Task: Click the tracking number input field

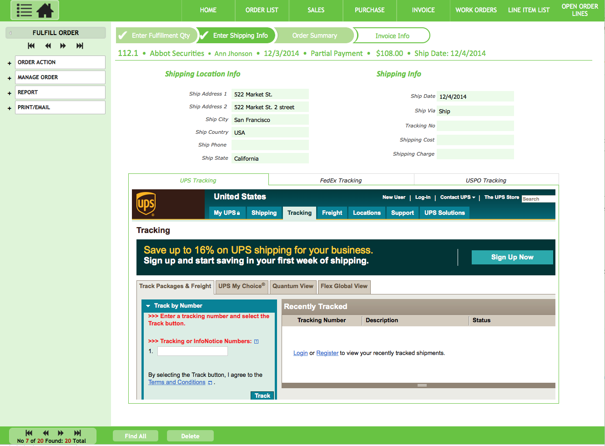Action: (192, 351)
